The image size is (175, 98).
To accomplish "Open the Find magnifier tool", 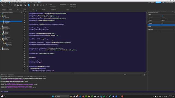I will [15, 5].
